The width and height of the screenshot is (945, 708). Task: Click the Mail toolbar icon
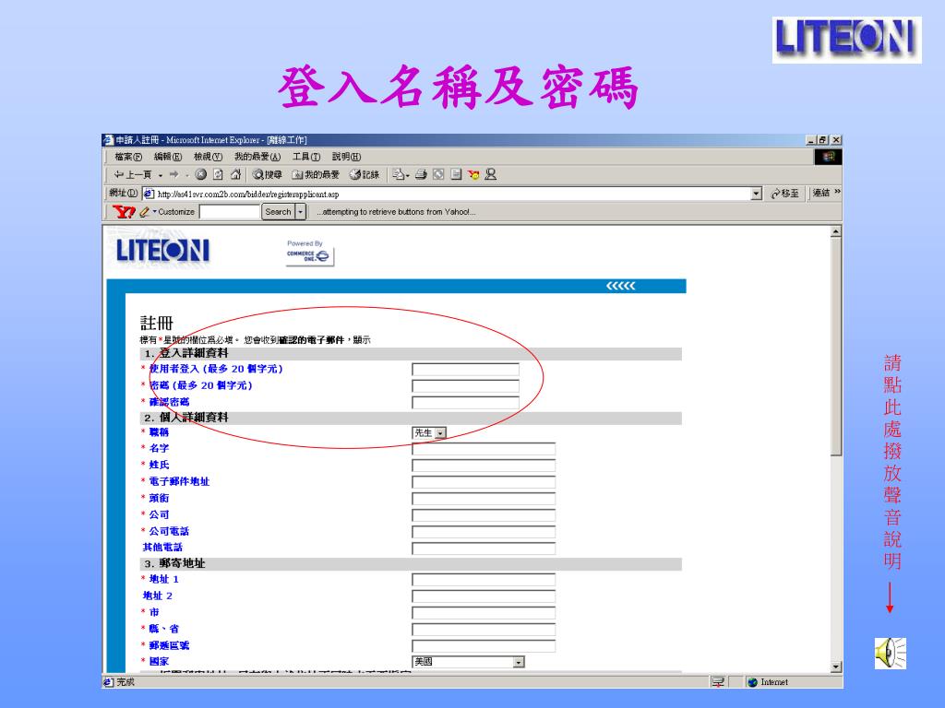click(x=399, y=174)
